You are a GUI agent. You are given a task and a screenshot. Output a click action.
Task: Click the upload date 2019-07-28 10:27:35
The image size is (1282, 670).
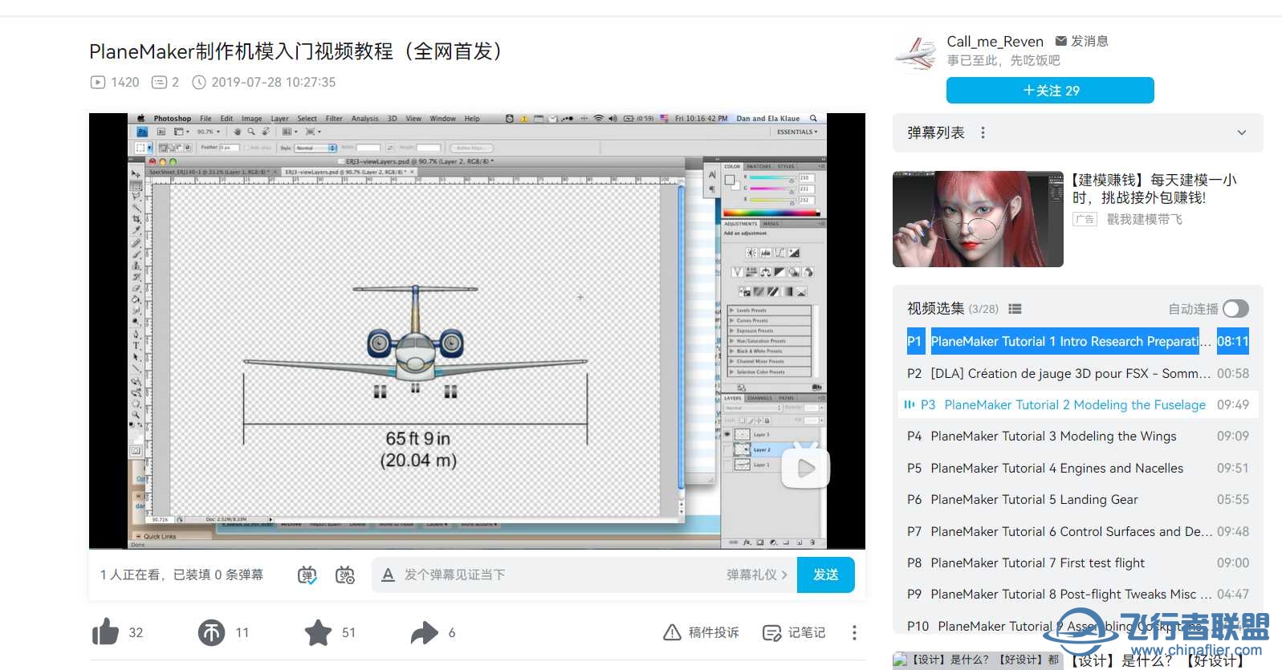(x=274, y=82)
